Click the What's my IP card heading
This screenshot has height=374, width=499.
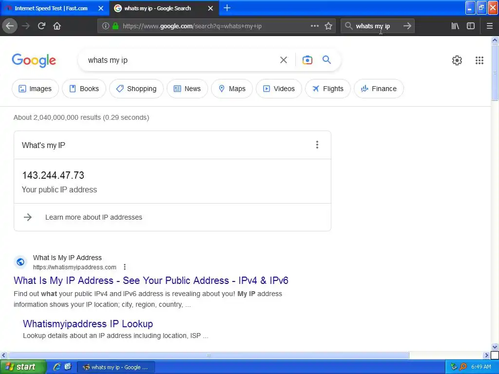(43, 145)
